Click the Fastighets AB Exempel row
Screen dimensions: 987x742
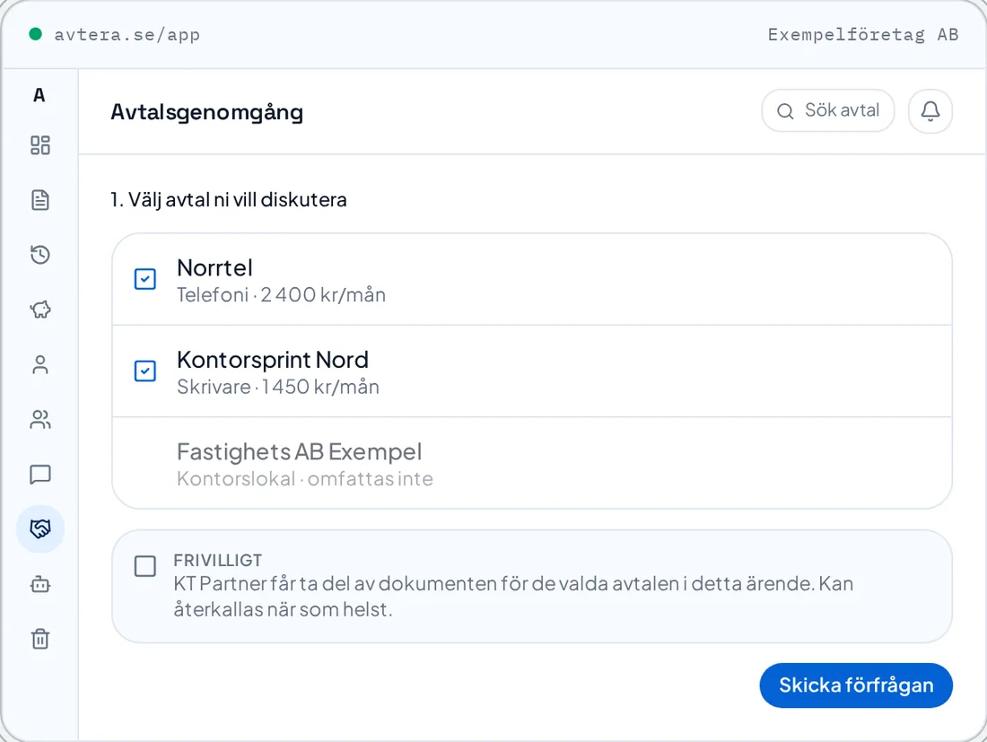[x=532, y=463]
